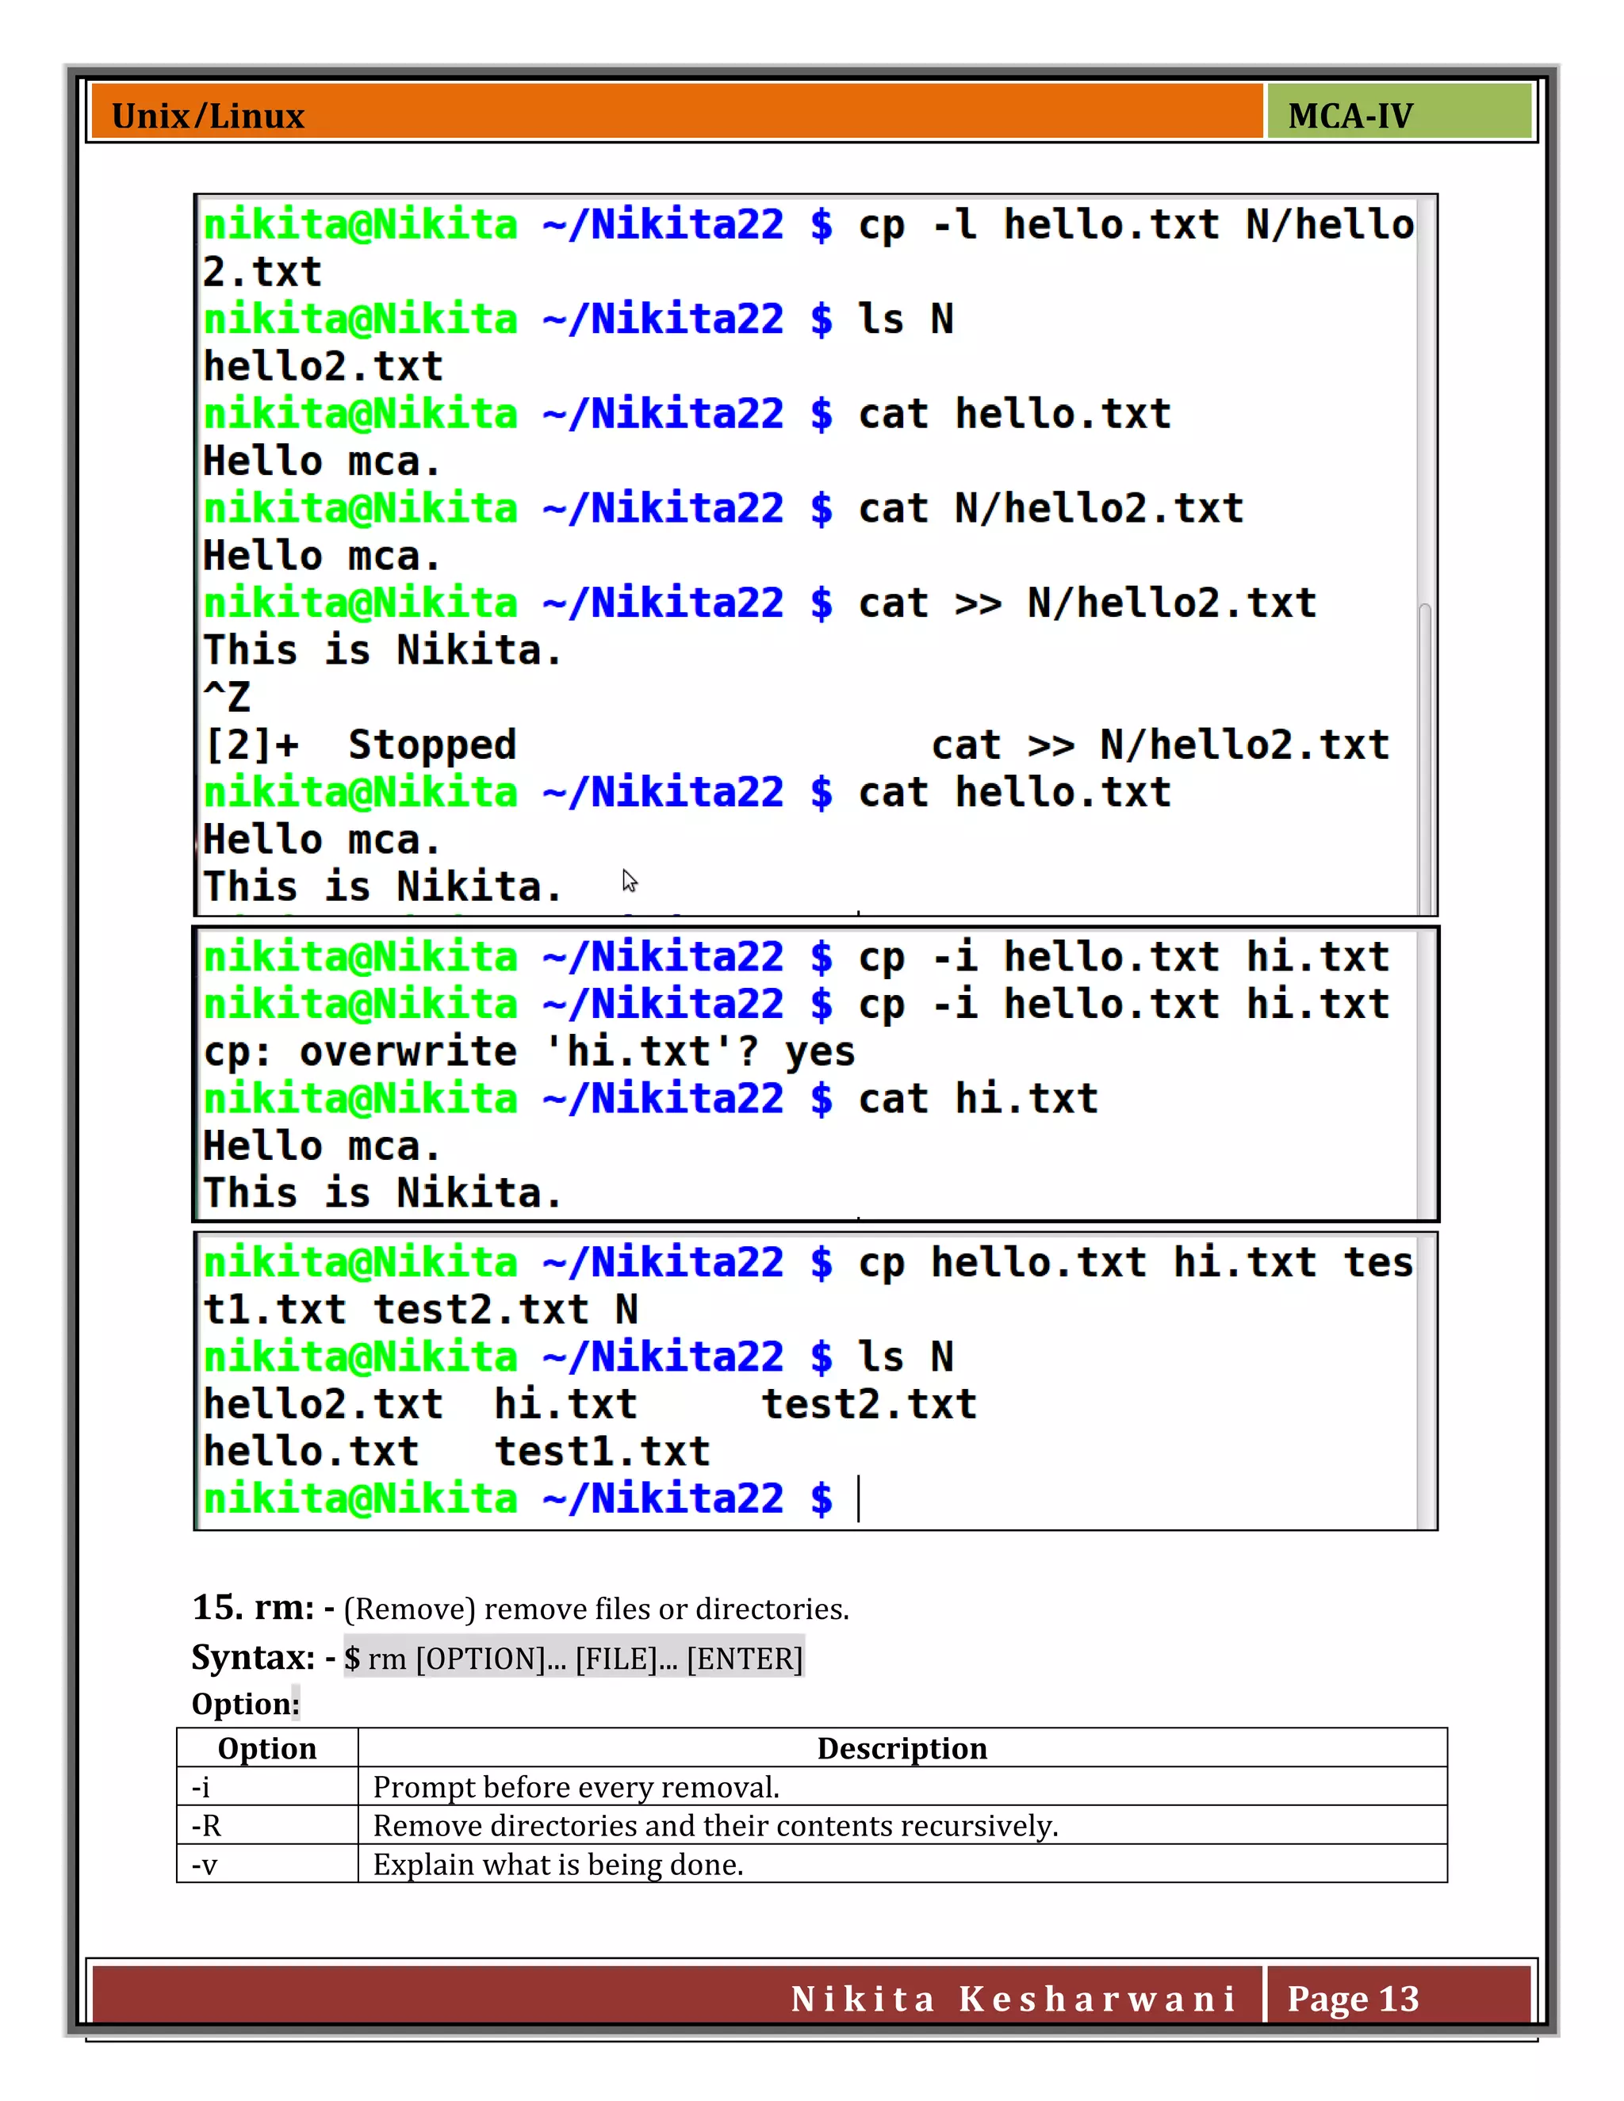Click "cp: overwrite 'hi.txt'? yes" prompt line
The width and height of the screenshot is (1624, 2101).
tap(529, 1051)
